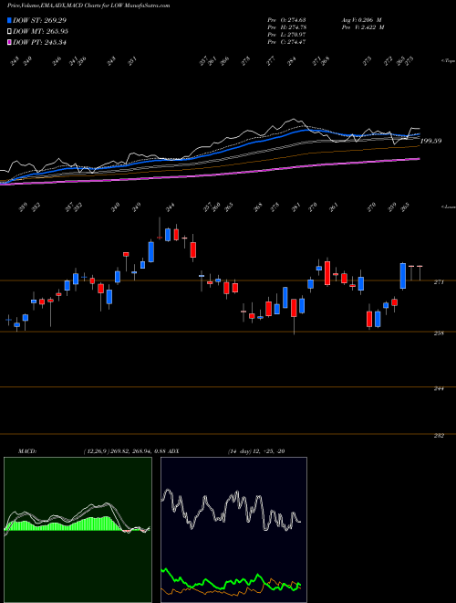
Task: Open the dark blue ADX indicator chart
Action: click(233, 530)
